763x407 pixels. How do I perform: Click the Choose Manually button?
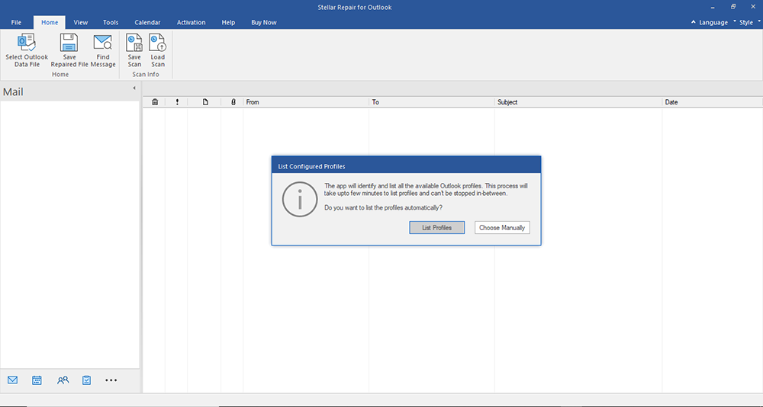coord(502,228)
